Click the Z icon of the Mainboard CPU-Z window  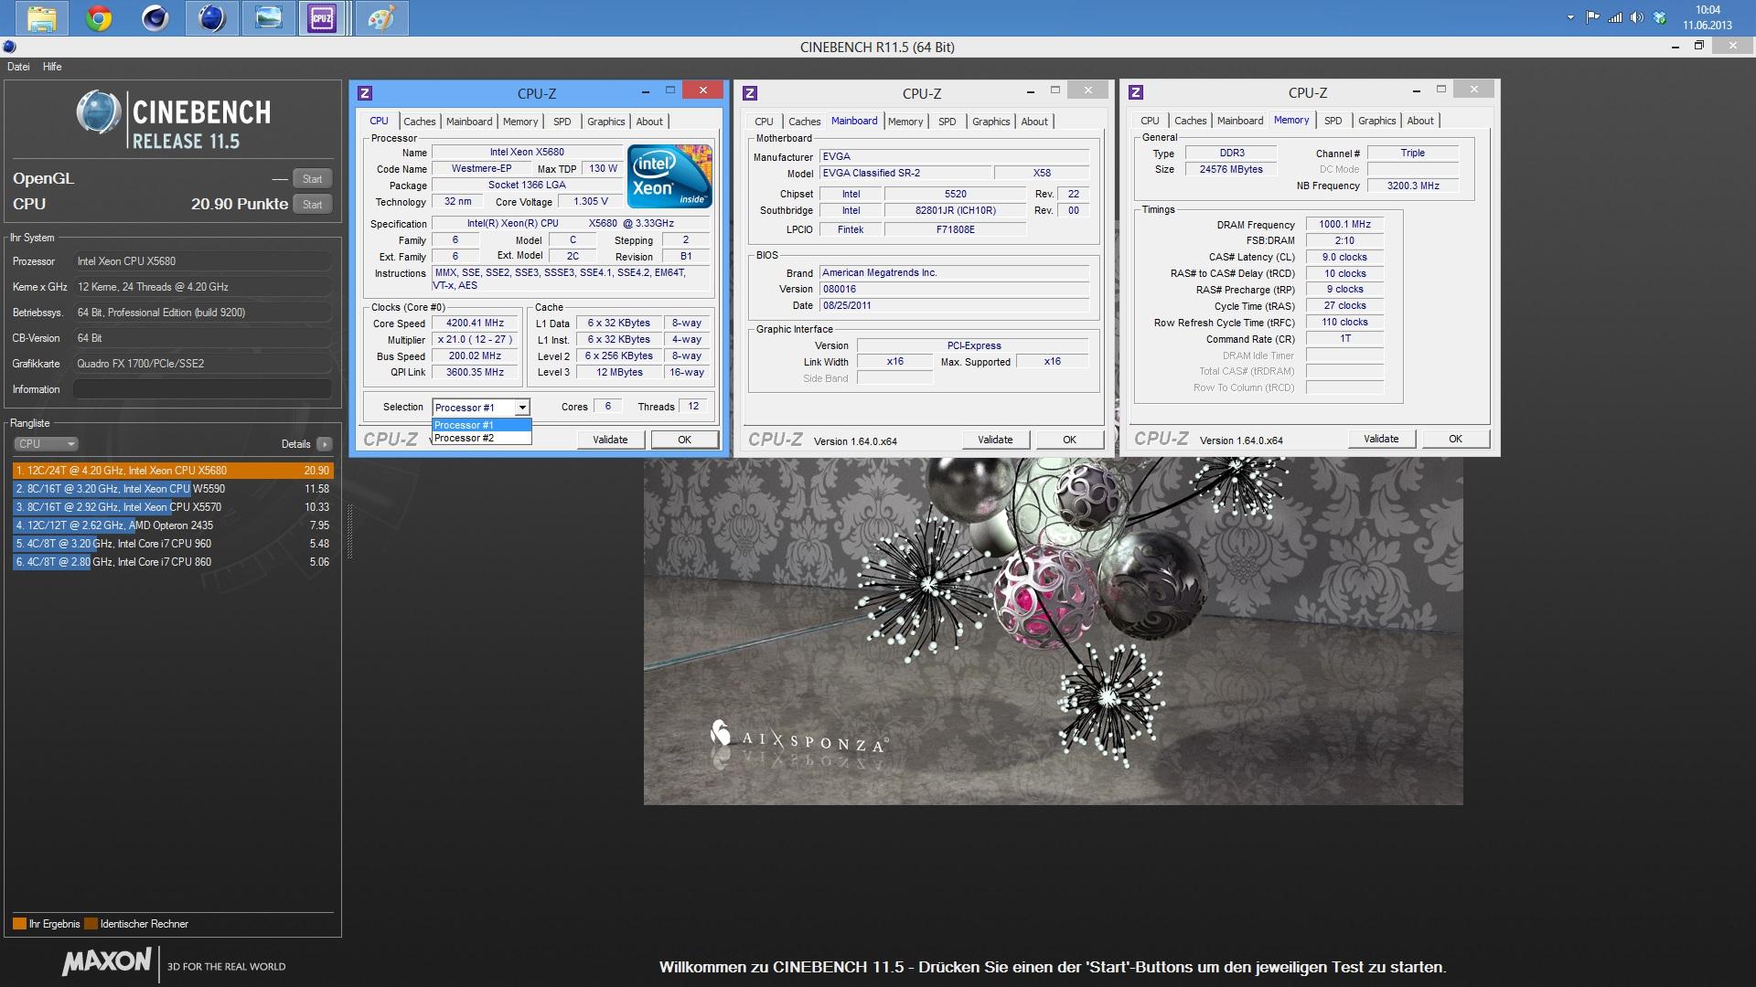(750, 93)
